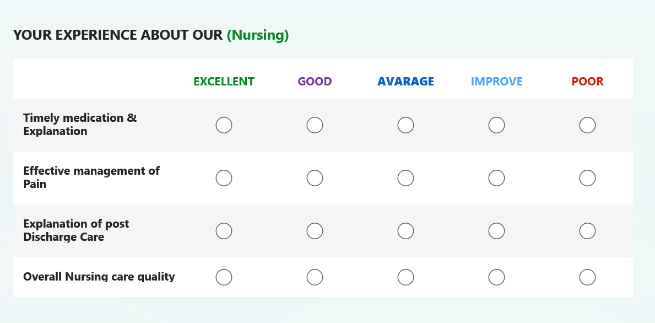
Task: Select Avarage for Timely medication & Explanation
Action: point(405,125)
